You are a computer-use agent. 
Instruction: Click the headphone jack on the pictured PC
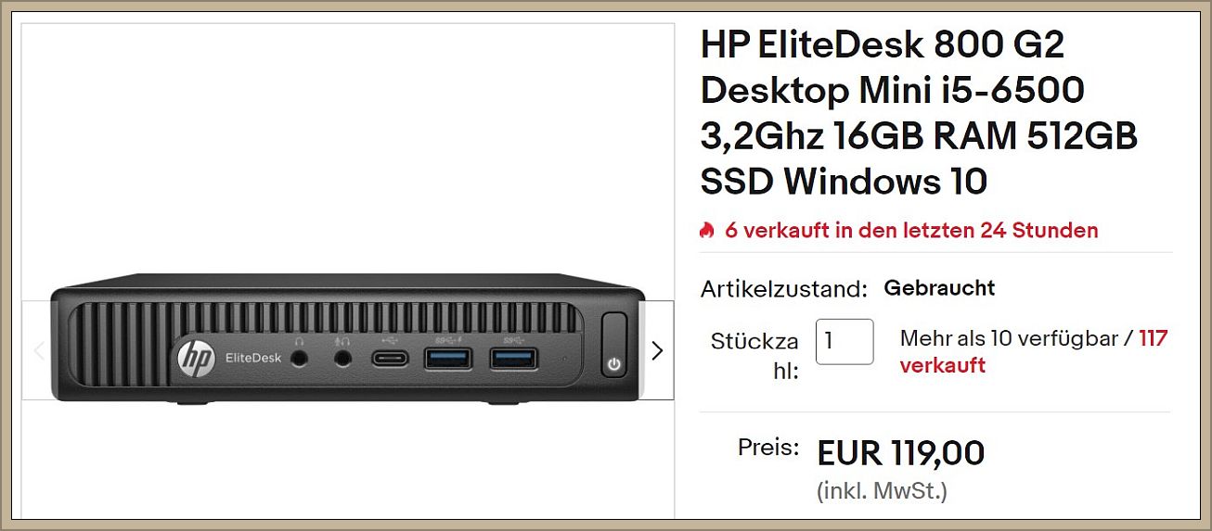[300, 360]
